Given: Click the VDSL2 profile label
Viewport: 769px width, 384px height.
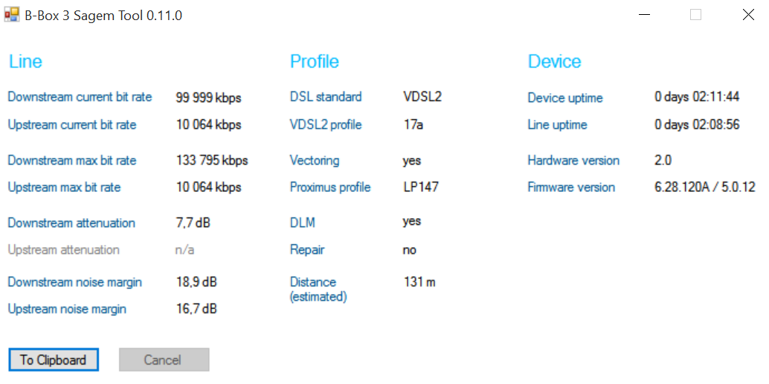Looking at the screenshot, I should click(x=326, y=125).
